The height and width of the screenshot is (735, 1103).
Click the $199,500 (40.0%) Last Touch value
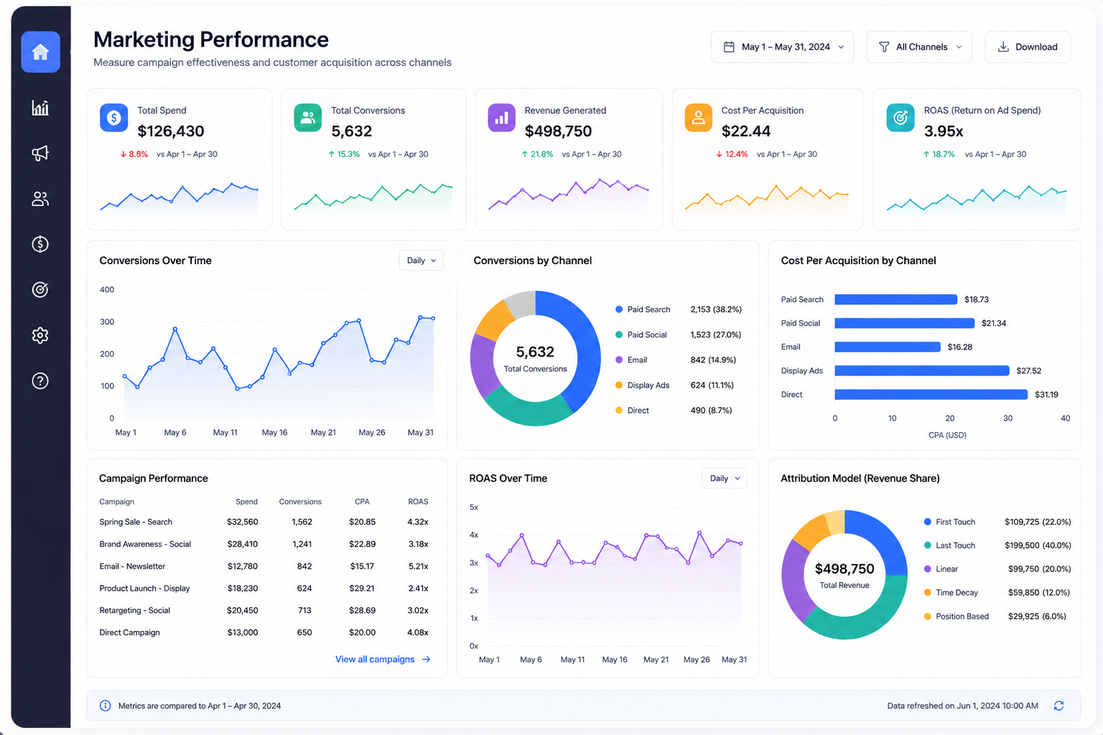[x=1038, y=546]
